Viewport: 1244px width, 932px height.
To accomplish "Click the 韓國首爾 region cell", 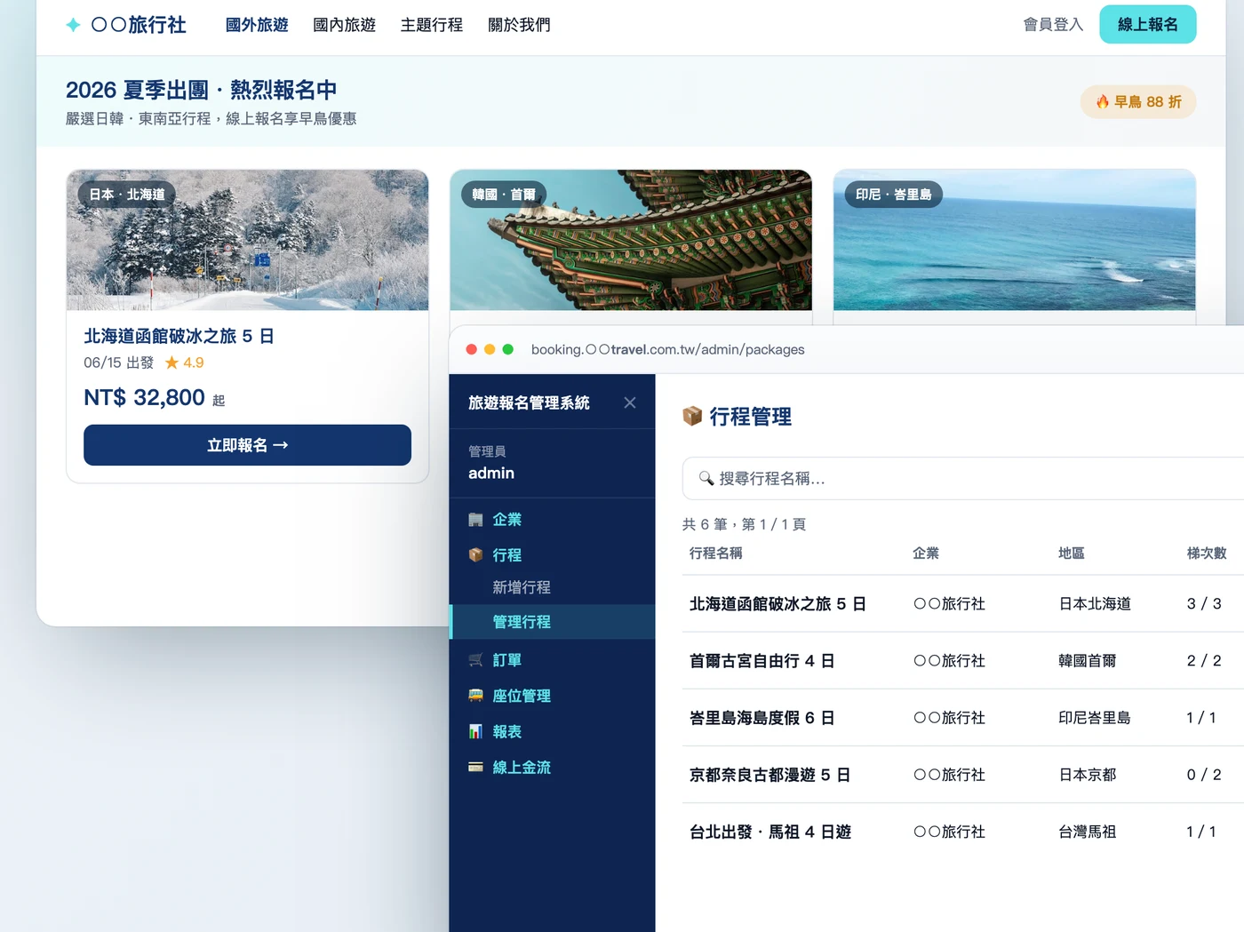I will (1088, 661).
